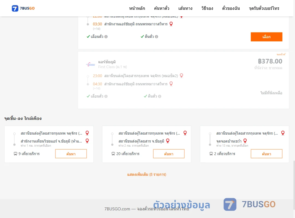Show origin map pin in the 20 เที่ยวบริการ card

tap(185, 133)
